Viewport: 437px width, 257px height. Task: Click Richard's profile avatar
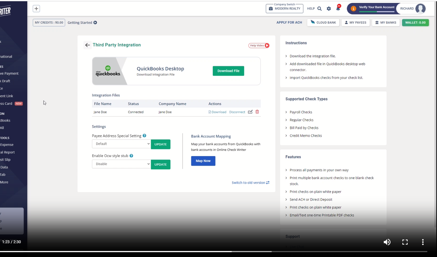coord(420,9)
